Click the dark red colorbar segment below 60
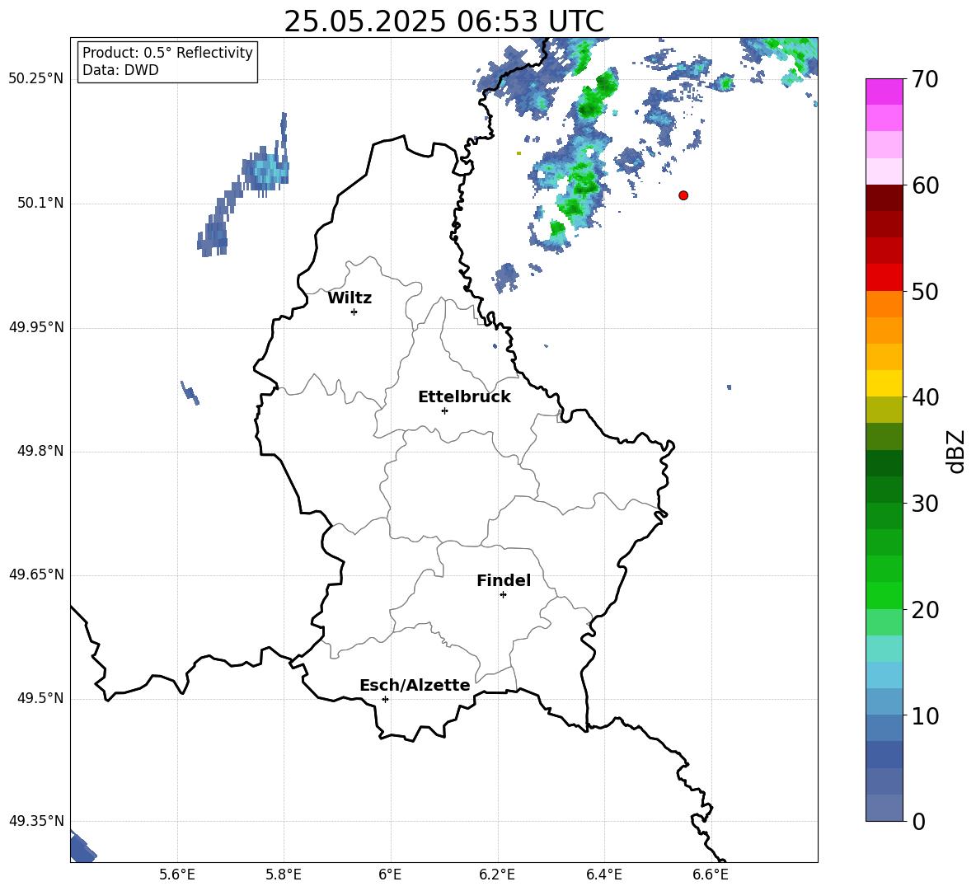 (x=884, y=198)
